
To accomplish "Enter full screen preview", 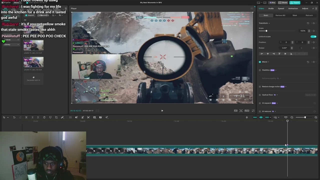I will (253, 110).
